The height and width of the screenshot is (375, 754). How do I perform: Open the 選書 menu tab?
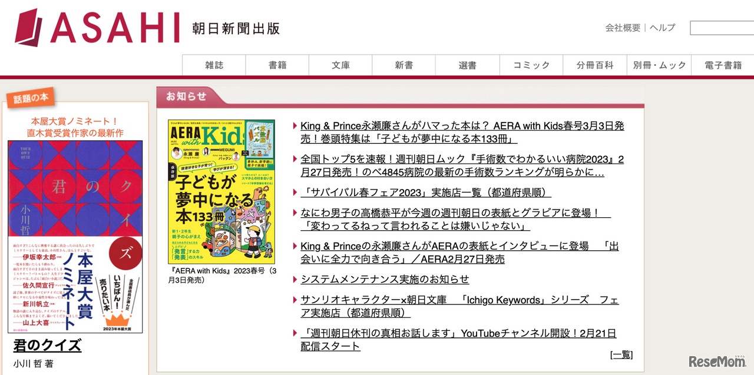468,65
